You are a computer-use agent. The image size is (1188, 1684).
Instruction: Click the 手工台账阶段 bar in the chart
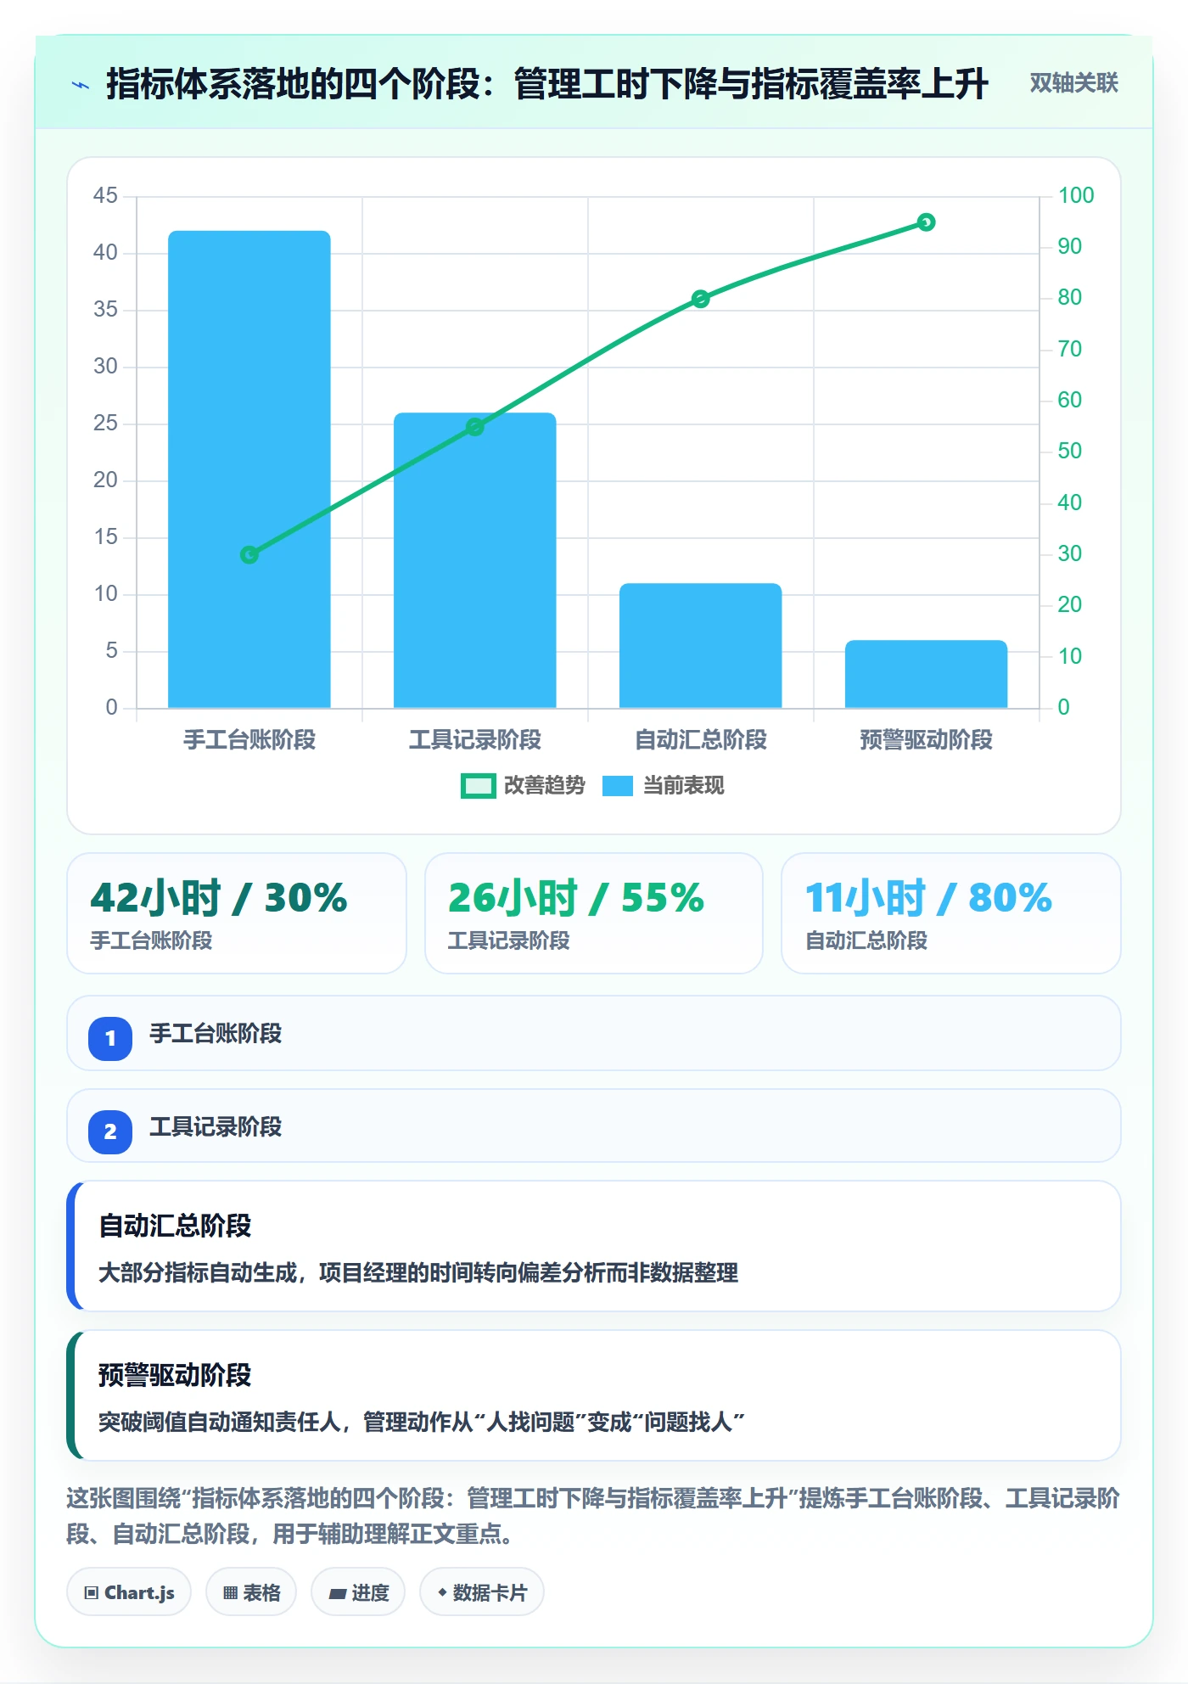pos(249,469)
